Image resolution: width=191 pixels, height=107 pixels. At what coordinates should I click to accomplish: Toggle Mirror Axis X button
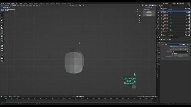point(175,46)
